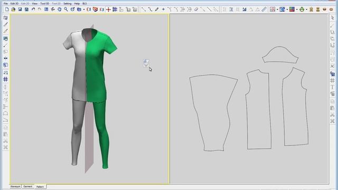
Task: Open the dropdown arrow beside the cube icon
Action: click(x=83, y=9)
